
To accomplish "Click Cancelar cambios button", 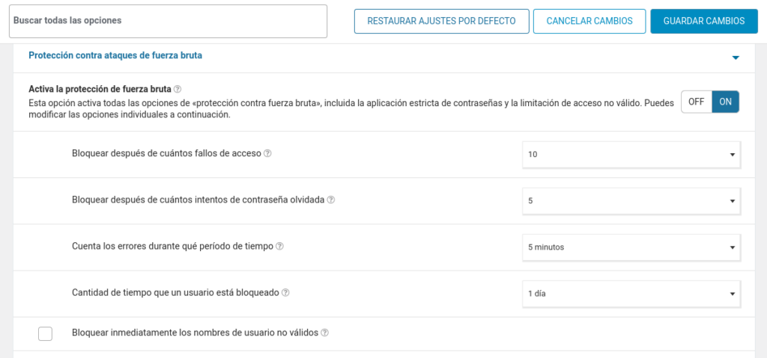I will (589, 21).
